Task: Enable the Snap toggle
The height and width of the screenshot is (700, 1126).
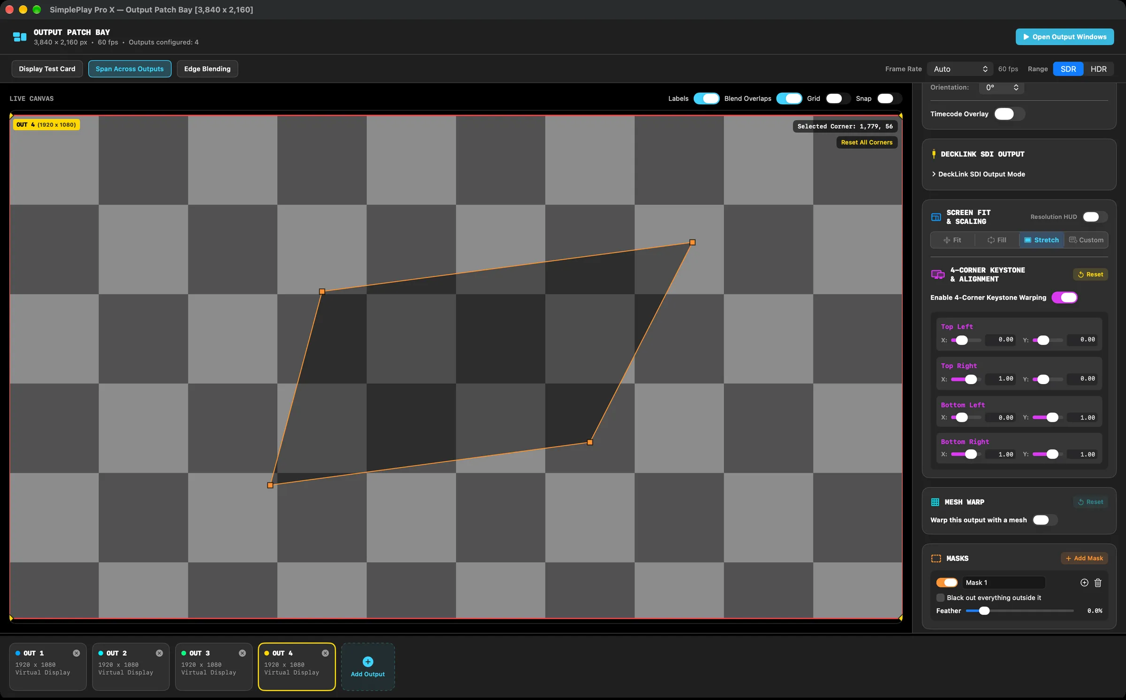Action: coord(889,99)
